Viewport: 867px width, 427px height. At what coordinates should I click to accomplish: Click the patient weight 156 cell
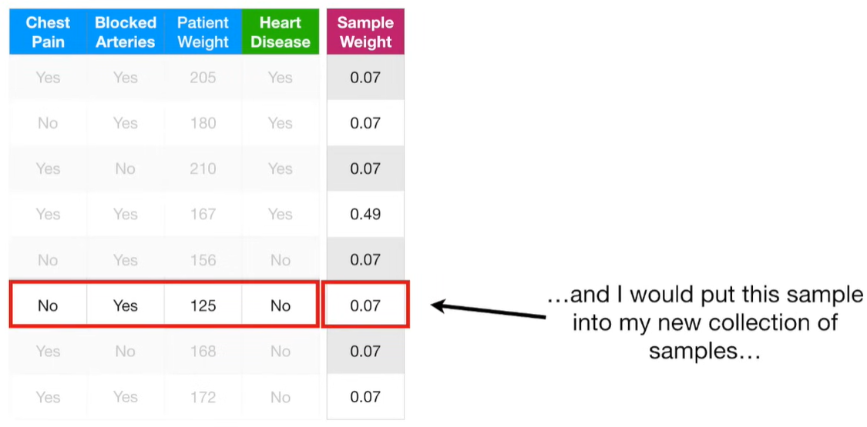point(203,259)
